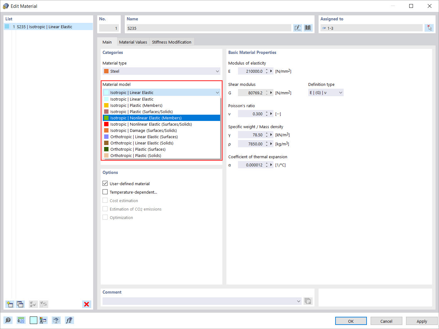The height and width of the screenshot is (329, 439).
Task: Click the bottom toolbar icon right of cyan color box
Action: (x=43, y=320)
